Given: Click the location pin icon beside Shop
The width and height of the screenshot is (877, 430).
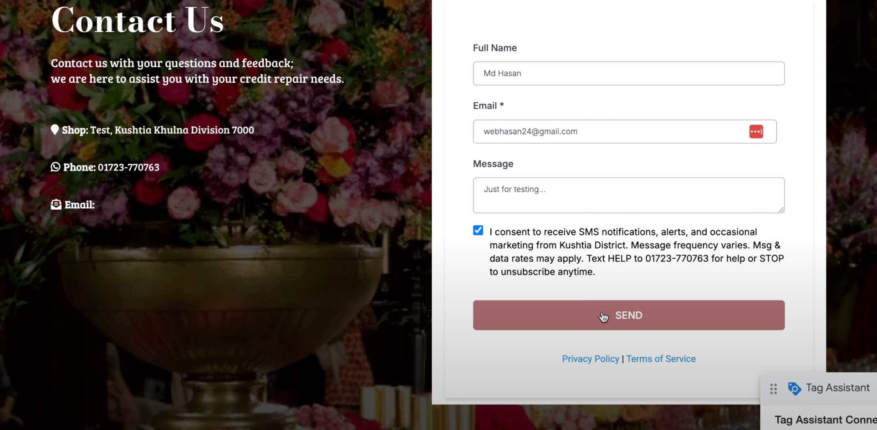Looking at the screenshot, I should click(x=55, y=130).
